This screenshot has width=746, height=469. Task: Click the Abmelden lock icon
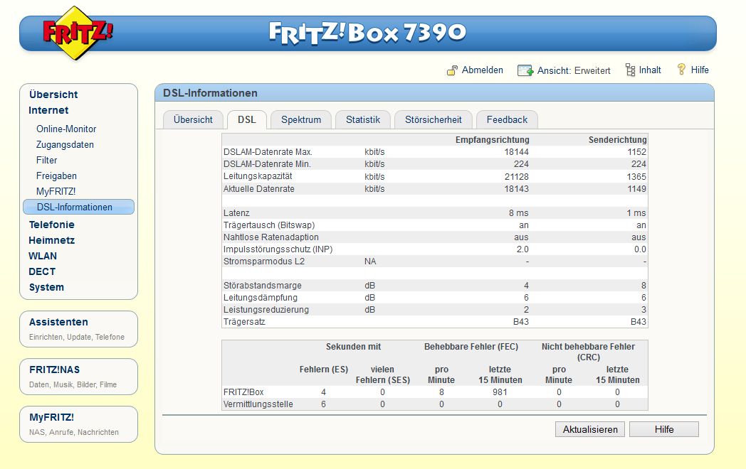point(452,70)
